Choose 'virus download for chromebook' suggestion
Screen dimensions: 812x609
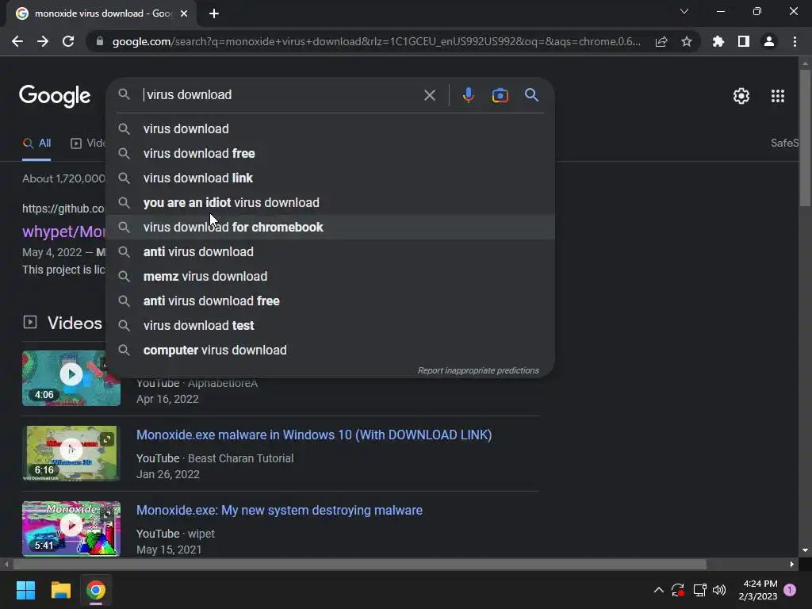click(331, 228)
